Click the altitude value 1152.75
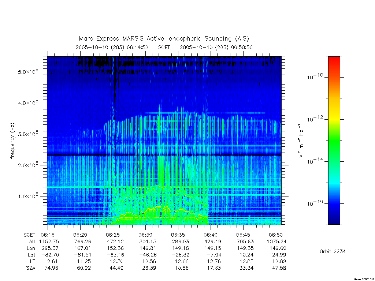 click(x=49, y=241)
